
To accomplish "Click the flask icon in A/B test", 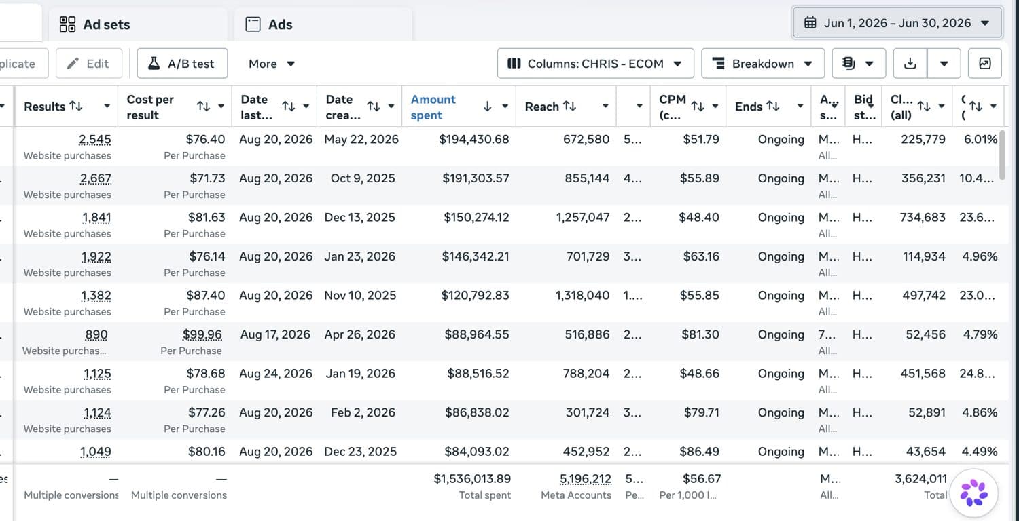I will coord(154,64).
